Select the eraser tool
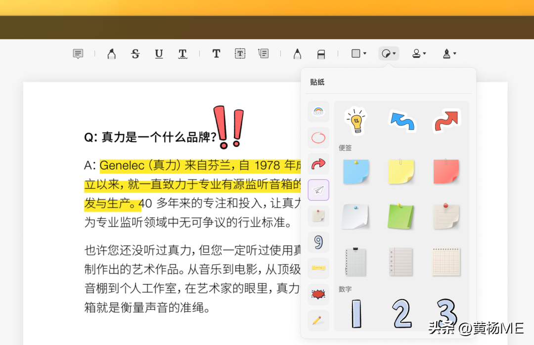The width and height of the screenshot is (534, 345). [321, 54]
